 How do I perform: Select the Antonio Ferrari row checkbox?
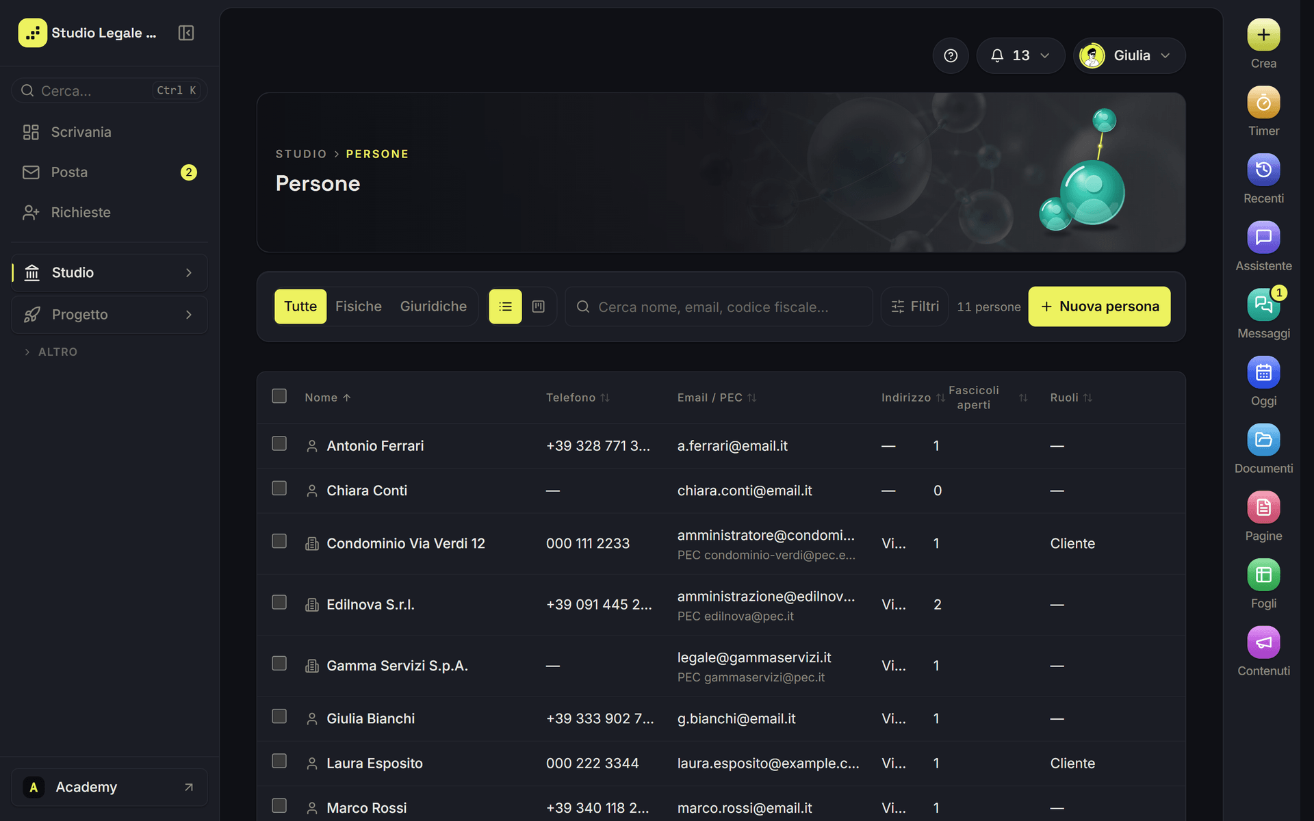click(x=279, y=443)
